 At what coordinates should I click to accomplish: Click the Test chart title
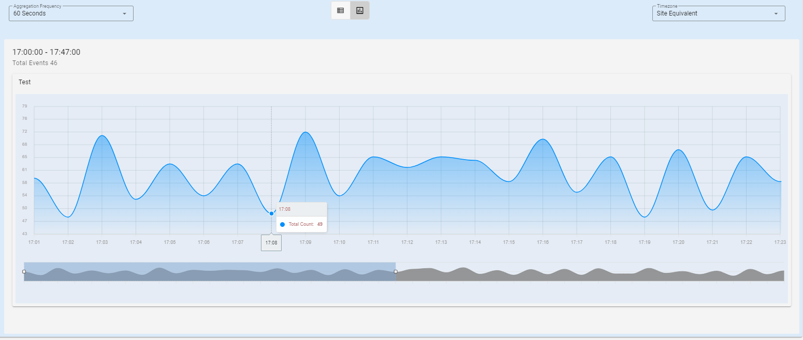click(24, 82)
